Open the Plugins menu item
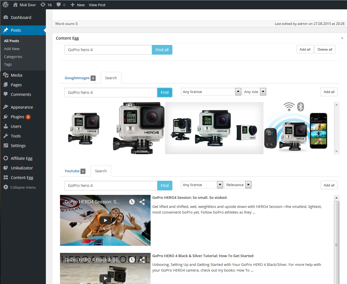Image resolution: width=347 pixels, height=284 pixels. coord(18,117)
